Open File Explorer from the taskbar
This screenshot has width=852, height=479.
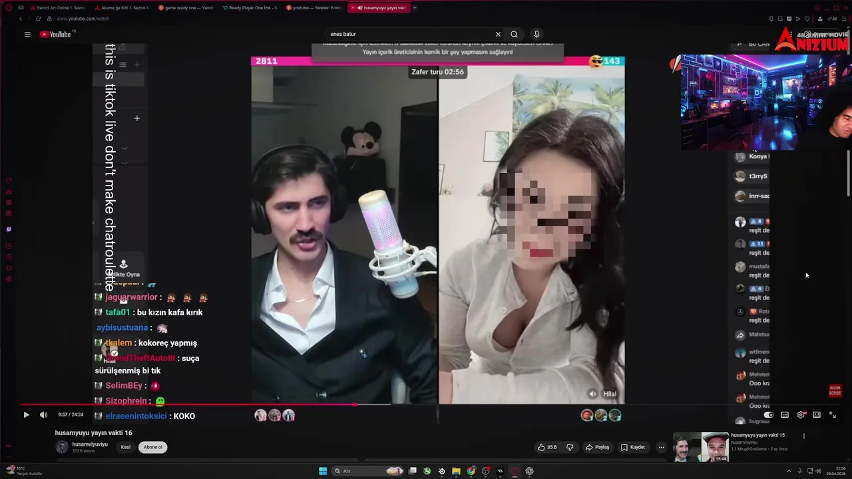[456, 471]
